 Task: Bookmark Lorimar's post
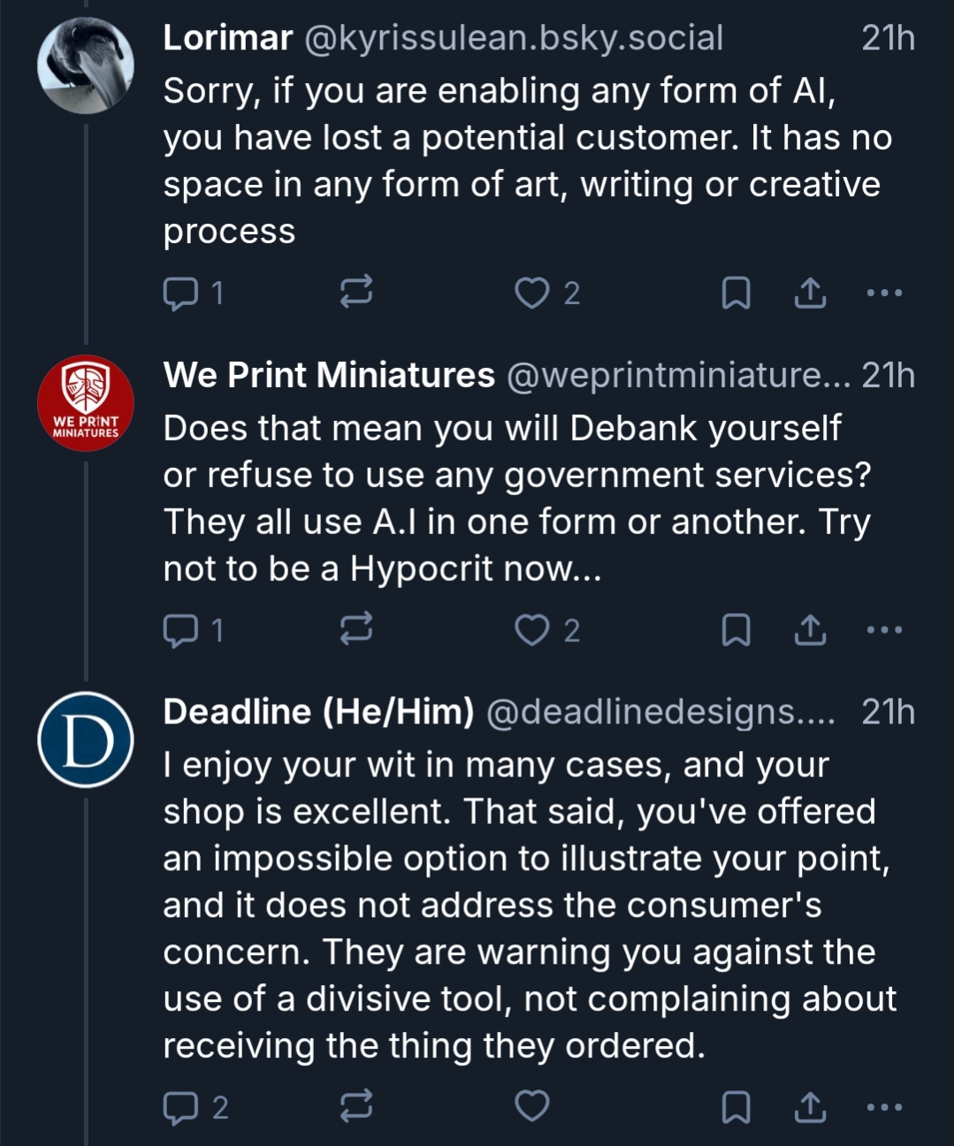(736, 293)
